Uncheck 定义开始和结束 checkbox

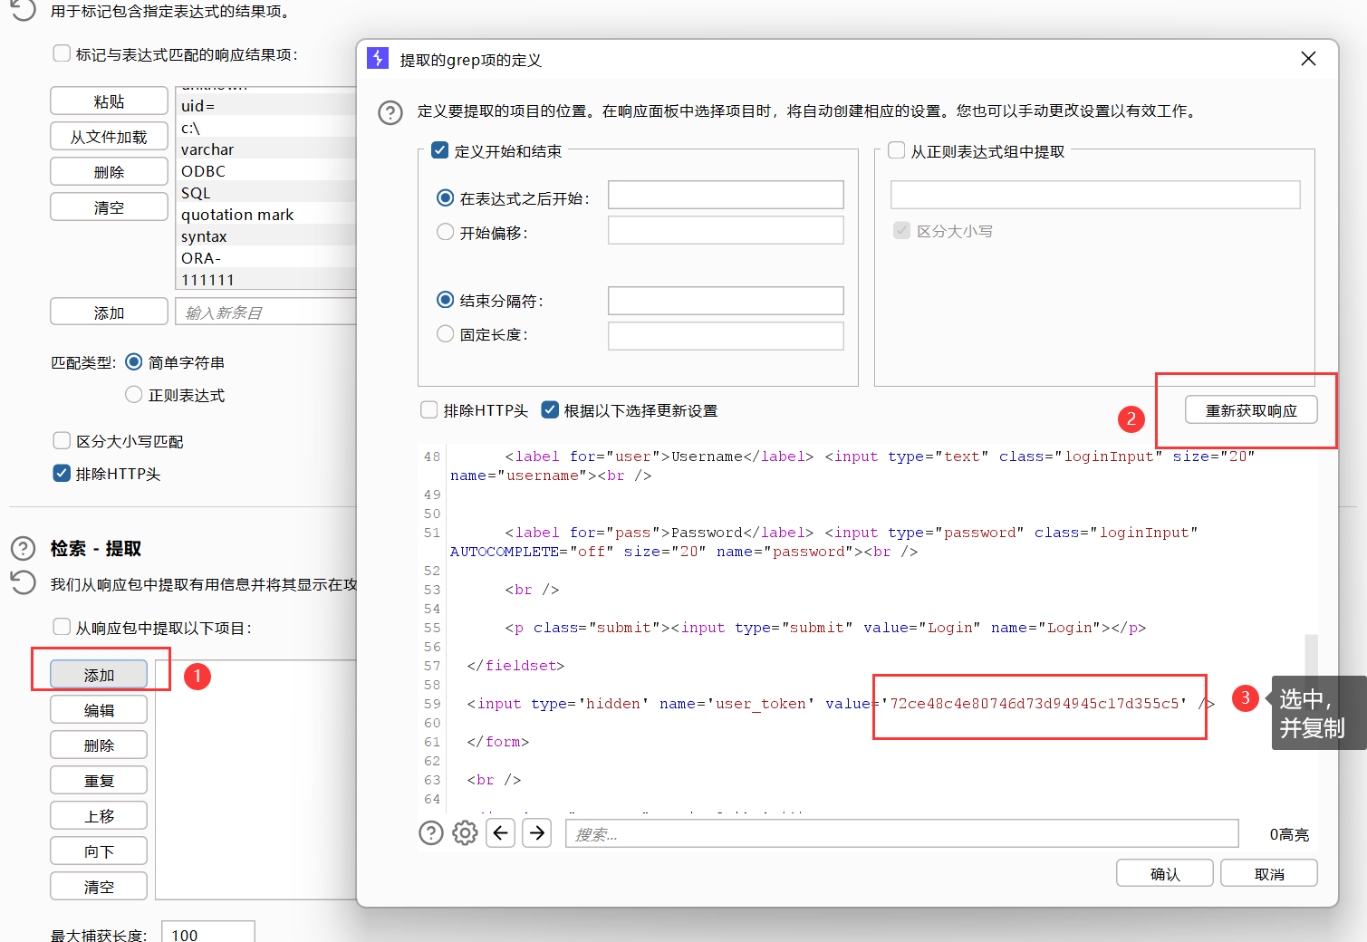(x=440, y=150)
